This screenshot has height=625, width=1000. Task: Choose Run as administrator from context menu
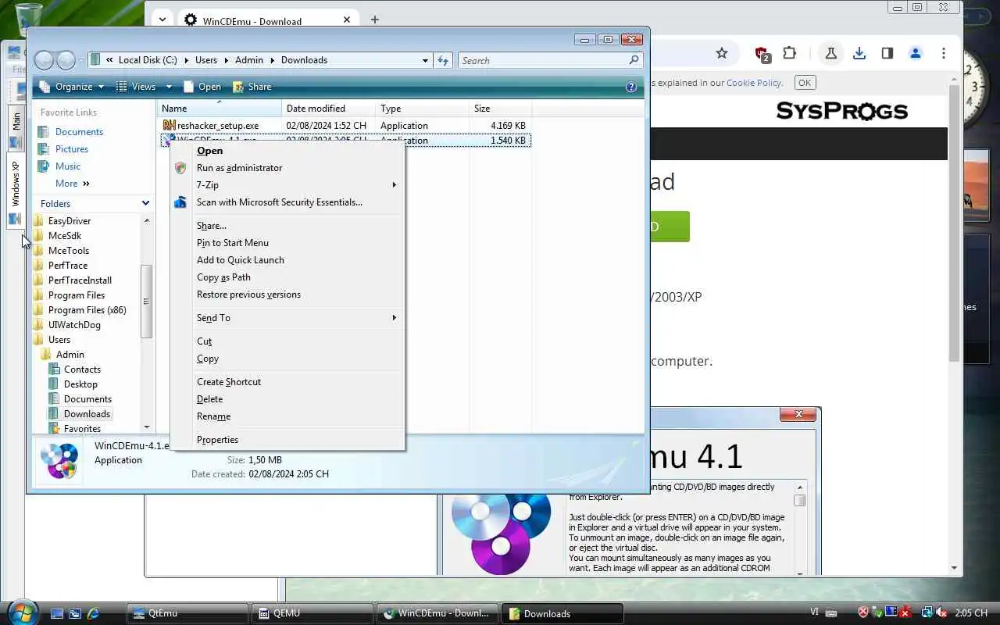point(287,168)
